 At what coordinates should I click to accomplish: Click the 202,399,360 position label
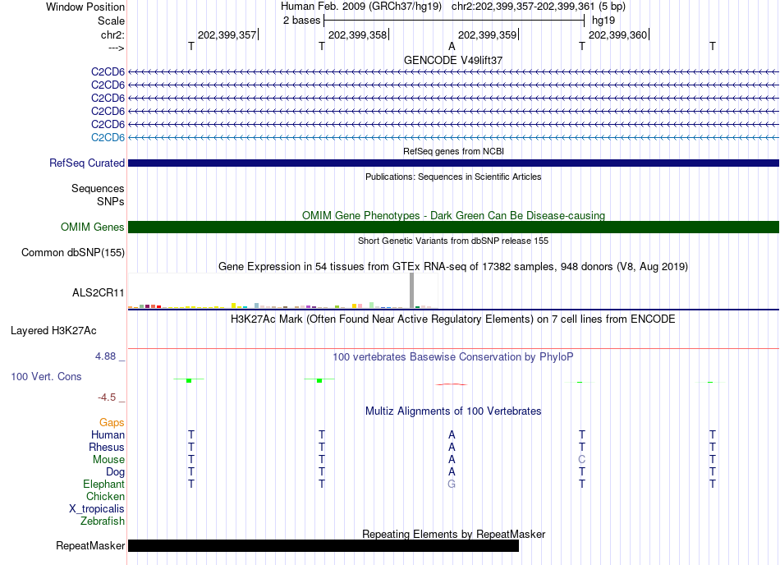click(617, 34)
